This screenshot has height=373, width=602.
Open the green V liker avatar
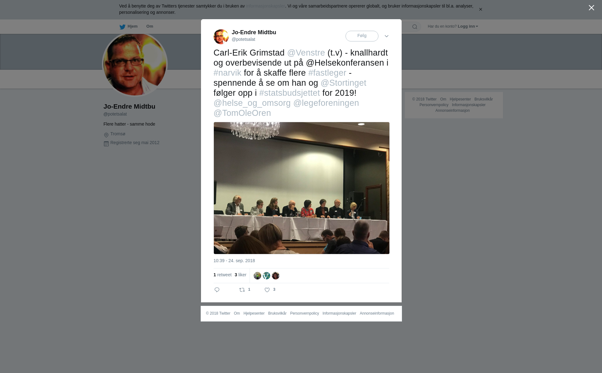pyautogui.click(x=267, y=276)
